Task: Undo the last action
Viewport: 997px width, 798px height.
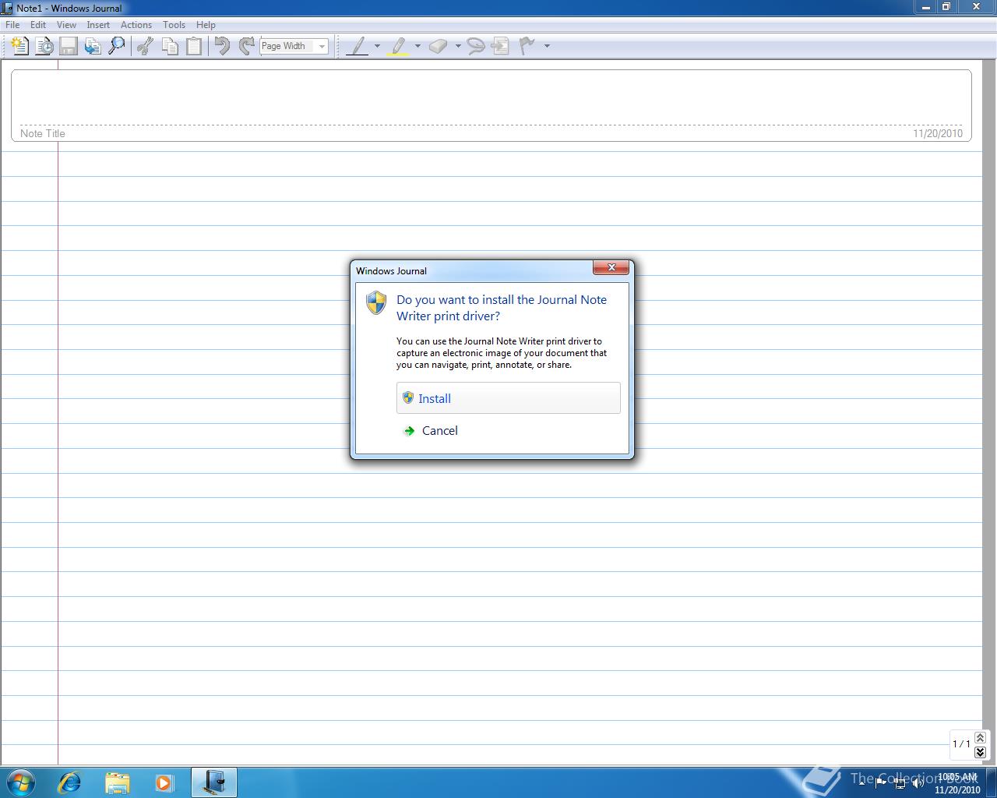Action: tap(222, 46)
